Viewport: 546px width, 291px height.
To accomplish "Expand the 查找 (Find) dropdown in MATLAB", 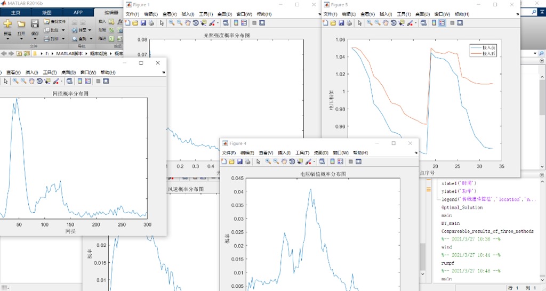I will coord(91,39).
